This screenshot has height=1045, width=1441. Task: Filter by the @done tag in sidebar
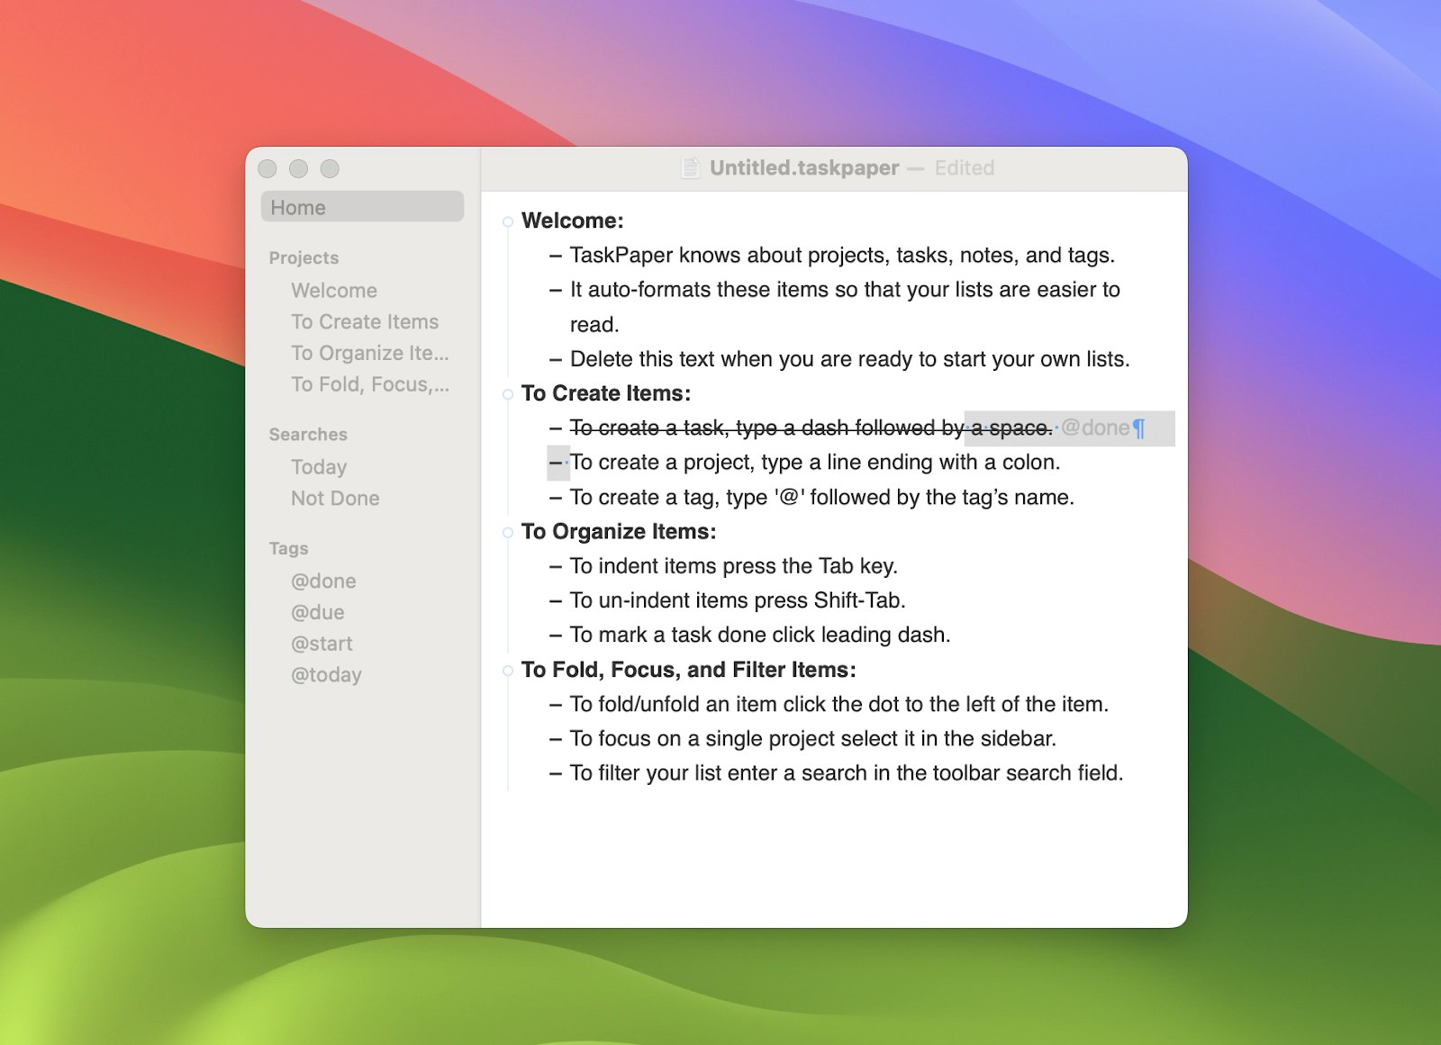[x=323, y=581]
